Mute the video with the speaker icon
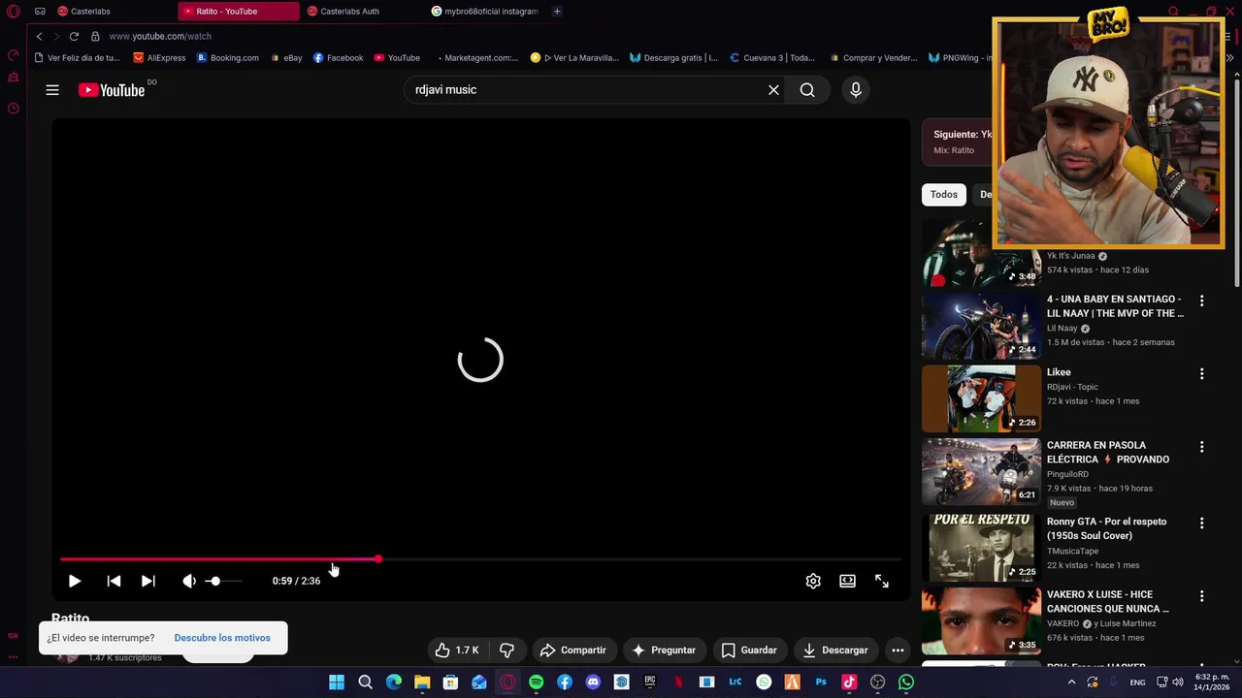This screenshot has width=1242, height=698. (x=189, y=581)
